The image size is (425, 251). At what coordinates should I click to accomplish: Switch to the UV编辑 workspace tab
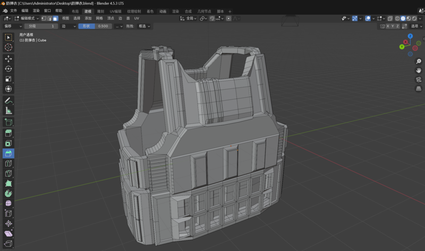[115, 11]
